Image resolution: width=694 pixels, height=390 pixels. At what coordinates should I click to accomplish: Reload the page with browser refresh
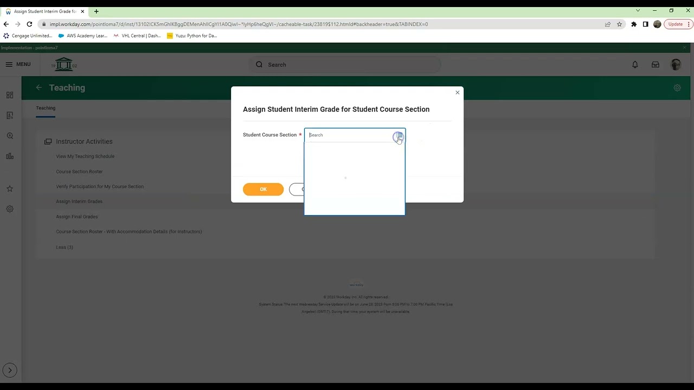click(29, 24)
